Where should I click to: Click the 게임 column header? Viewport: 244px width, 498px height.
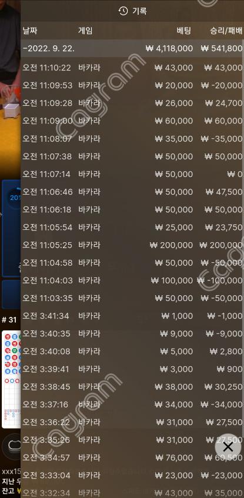(x=85, y=31)
